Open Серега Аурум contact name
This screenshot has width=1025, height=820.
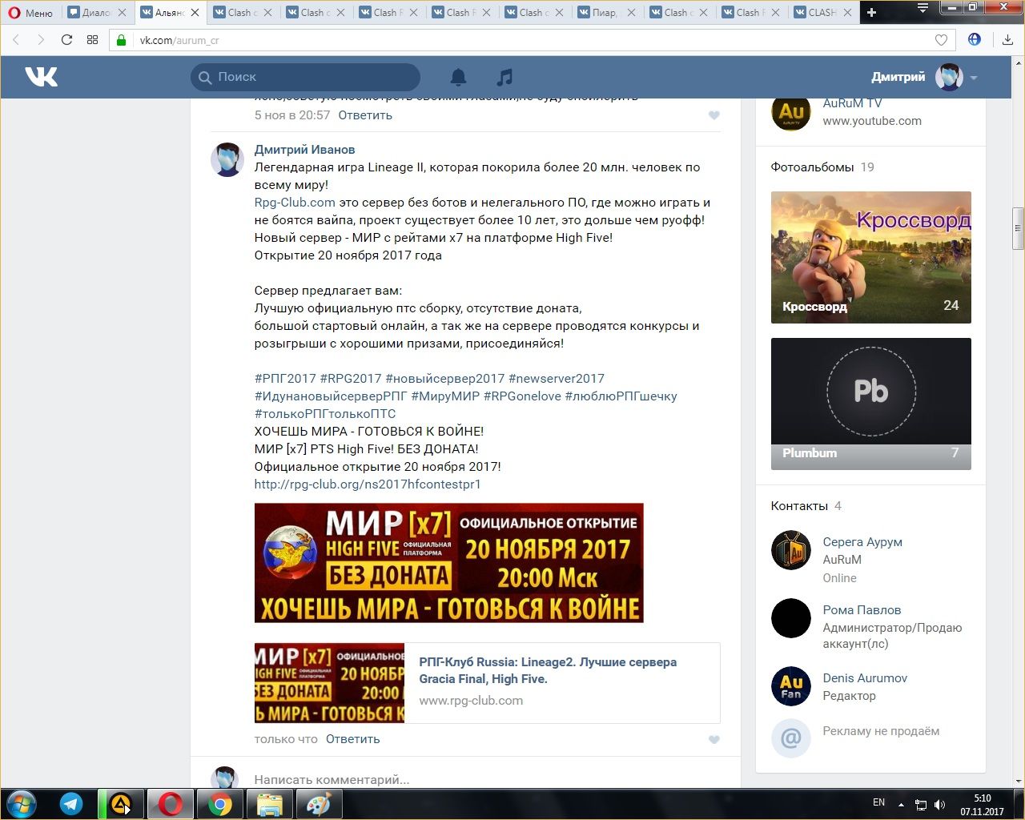862,542
